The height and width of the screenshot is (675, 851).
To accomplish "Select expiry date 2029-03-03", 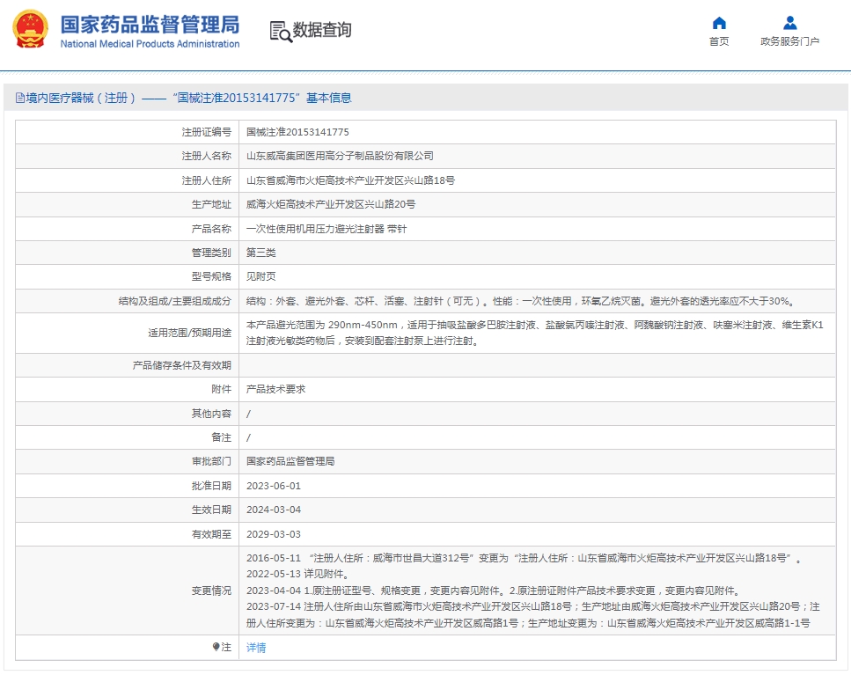I will 274,534.
